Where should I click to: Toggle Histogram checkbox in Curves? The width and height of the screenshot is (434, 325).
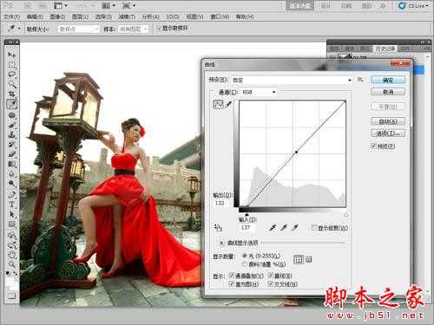tap(232, 284)
